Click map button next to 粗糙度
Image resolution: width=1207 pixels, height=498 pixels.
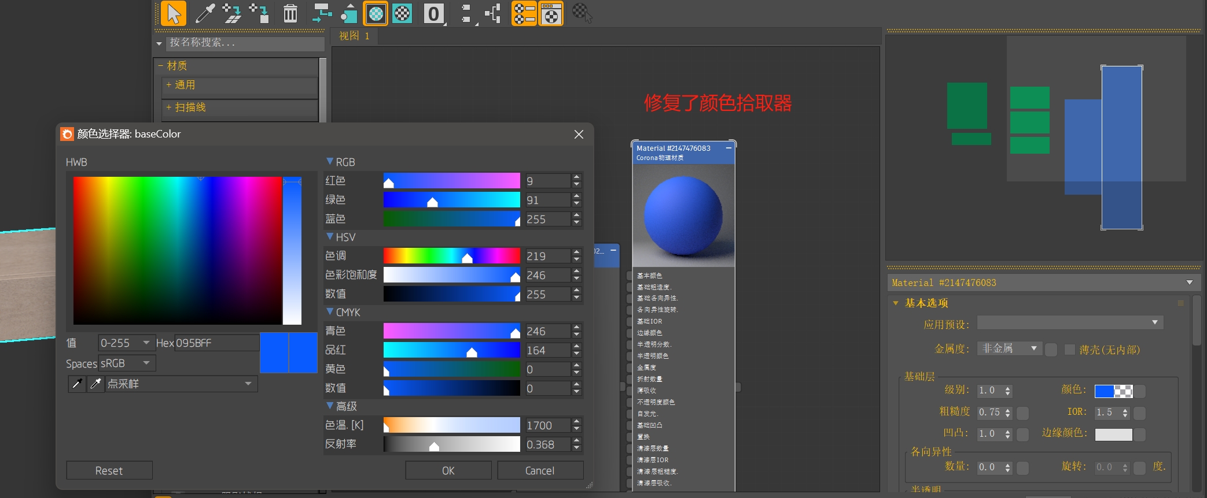pos(1023,413)
